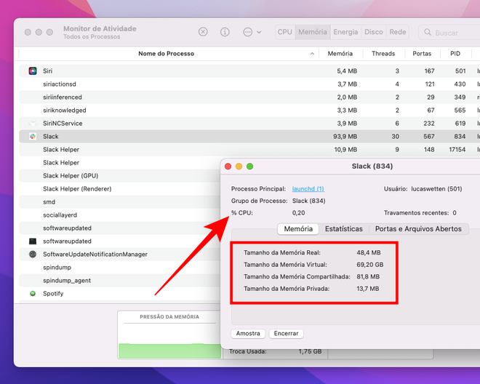This screenshot has width=480, height=384.
Task: Select the siriknowledged process row
Action: click(248, 111)
